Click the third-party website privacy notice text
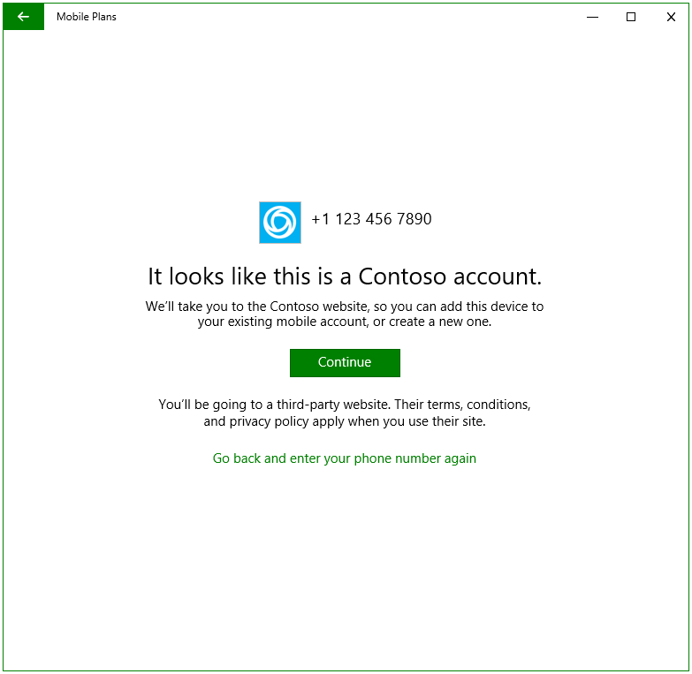 pos(345,413)
